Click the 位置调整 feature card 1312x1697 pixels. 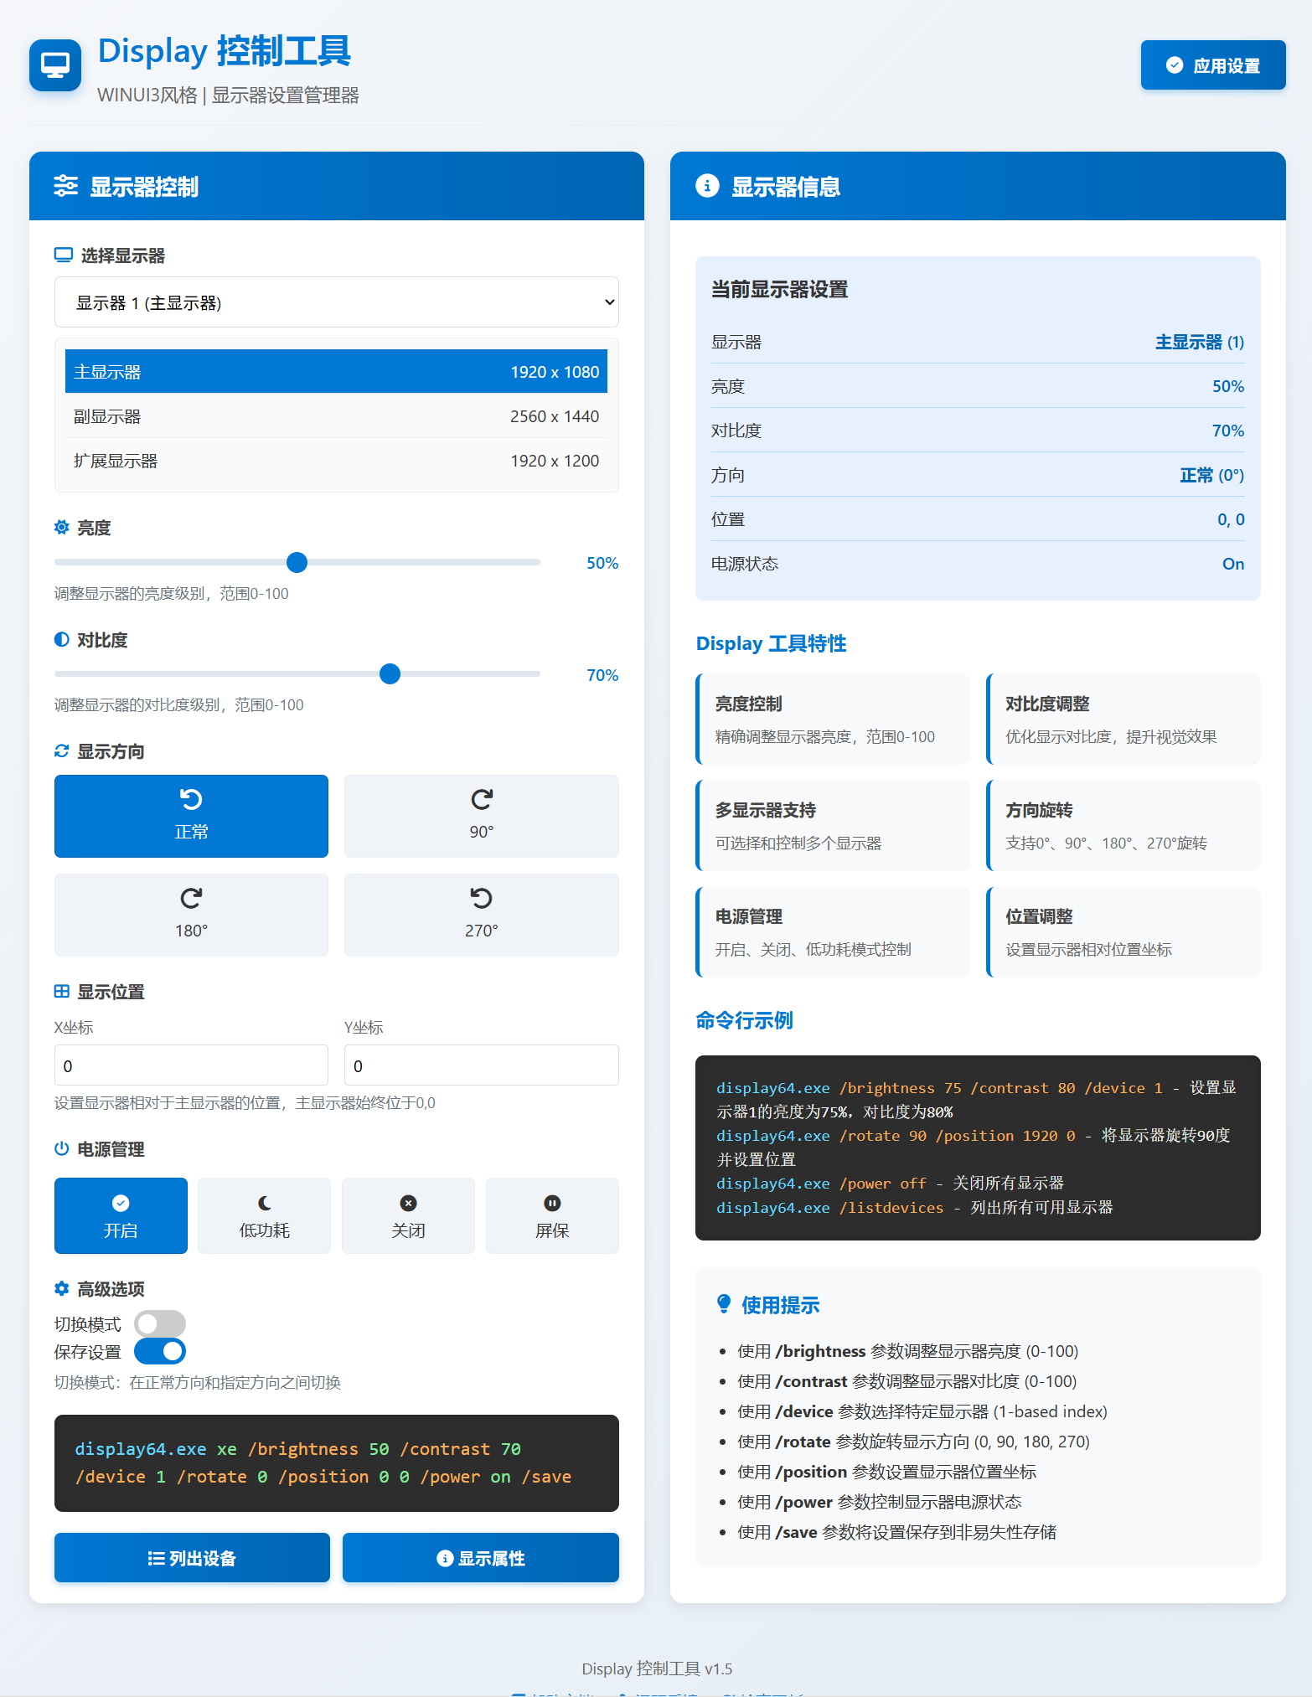click(x=1123, y=931)
